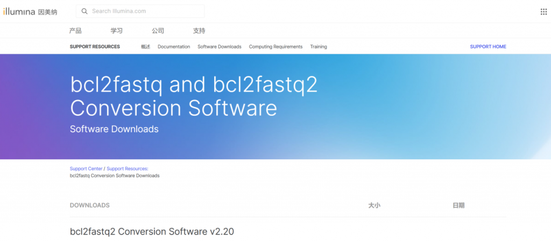
Task: Switch to the 概述 tab
Action: (x=145, y=47)
